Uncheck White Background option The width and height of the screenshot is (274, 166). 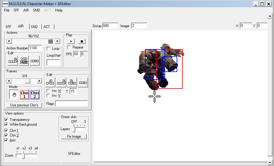pos(6,124)
